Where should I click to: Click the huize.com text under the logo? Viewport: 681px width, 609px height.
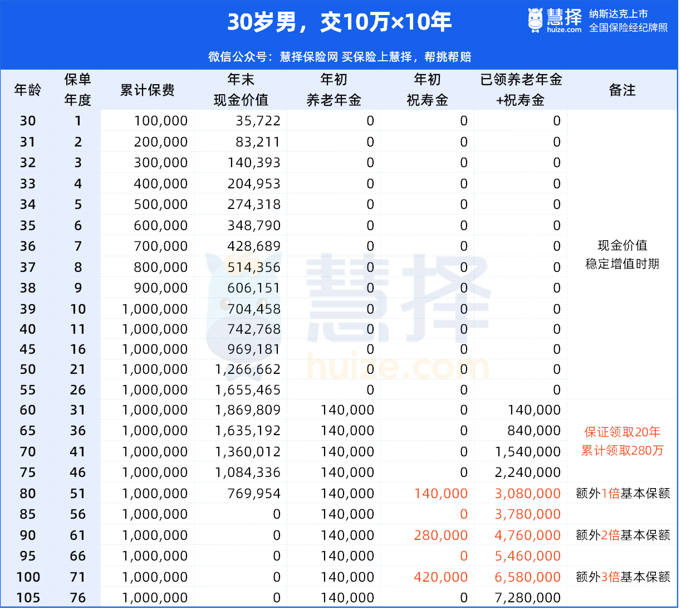click(x=564, y=30)
